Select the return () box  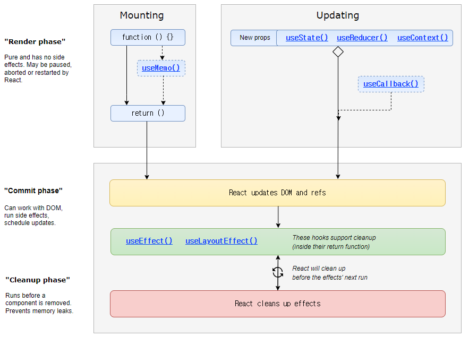[x=148, y=113]
